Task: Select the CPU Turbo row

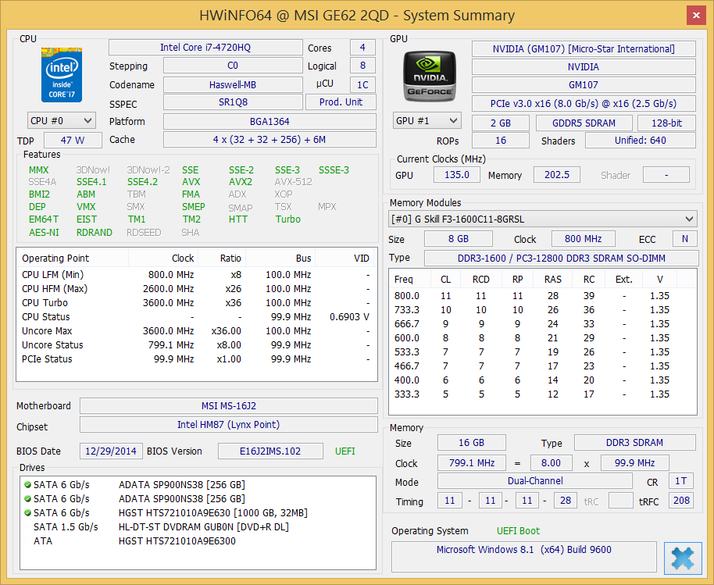Action: [x=197, y=303]
